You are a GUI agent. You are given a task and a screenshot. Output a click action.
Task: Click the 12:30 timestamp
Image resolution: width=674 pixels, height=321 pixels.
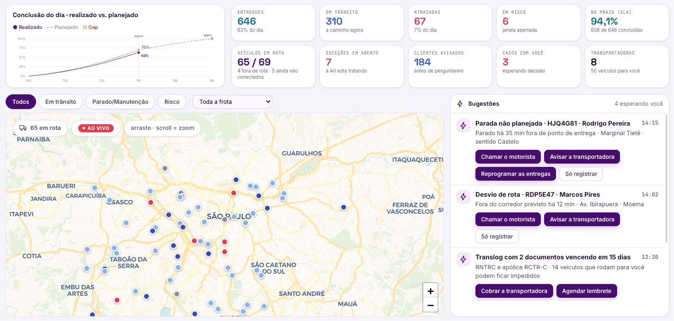[650, 257]
